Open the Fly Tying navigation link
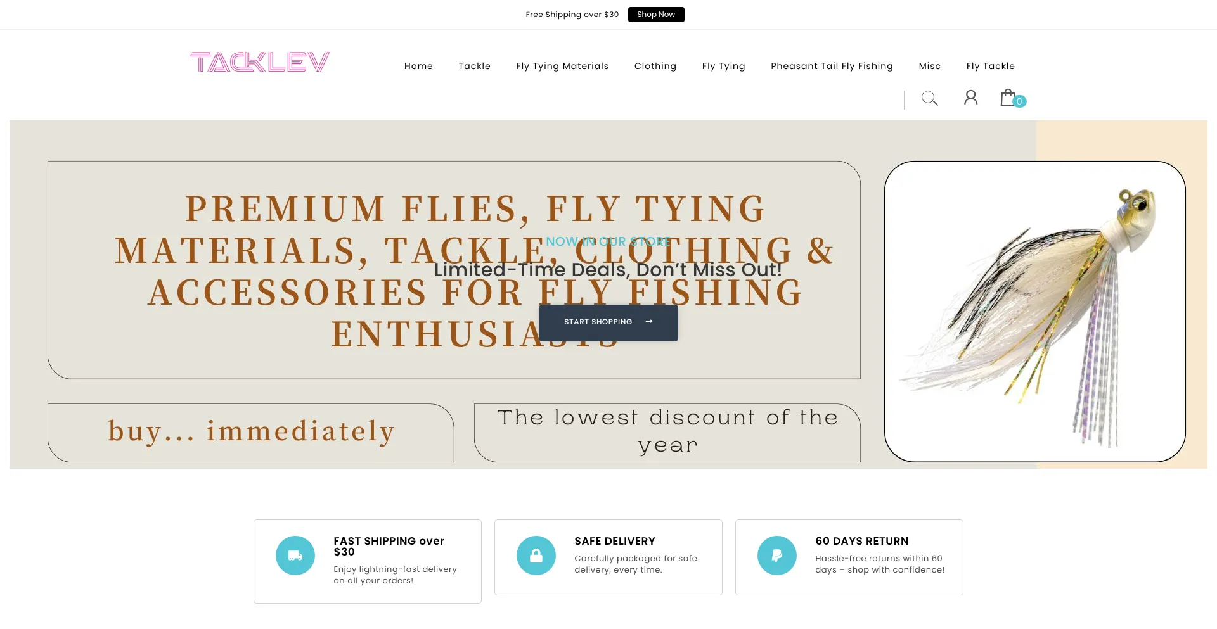 point(724,66)
